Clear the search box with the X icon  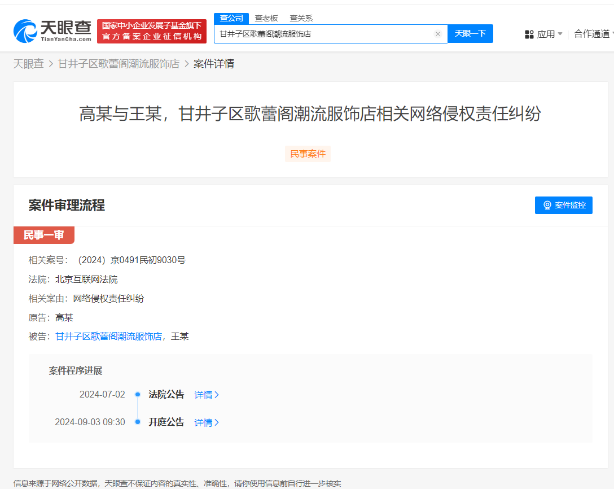(438, 34)
